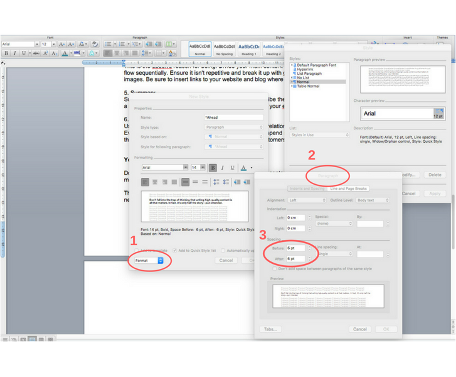Click center align in New Style formatting

(x=155, y=182)
